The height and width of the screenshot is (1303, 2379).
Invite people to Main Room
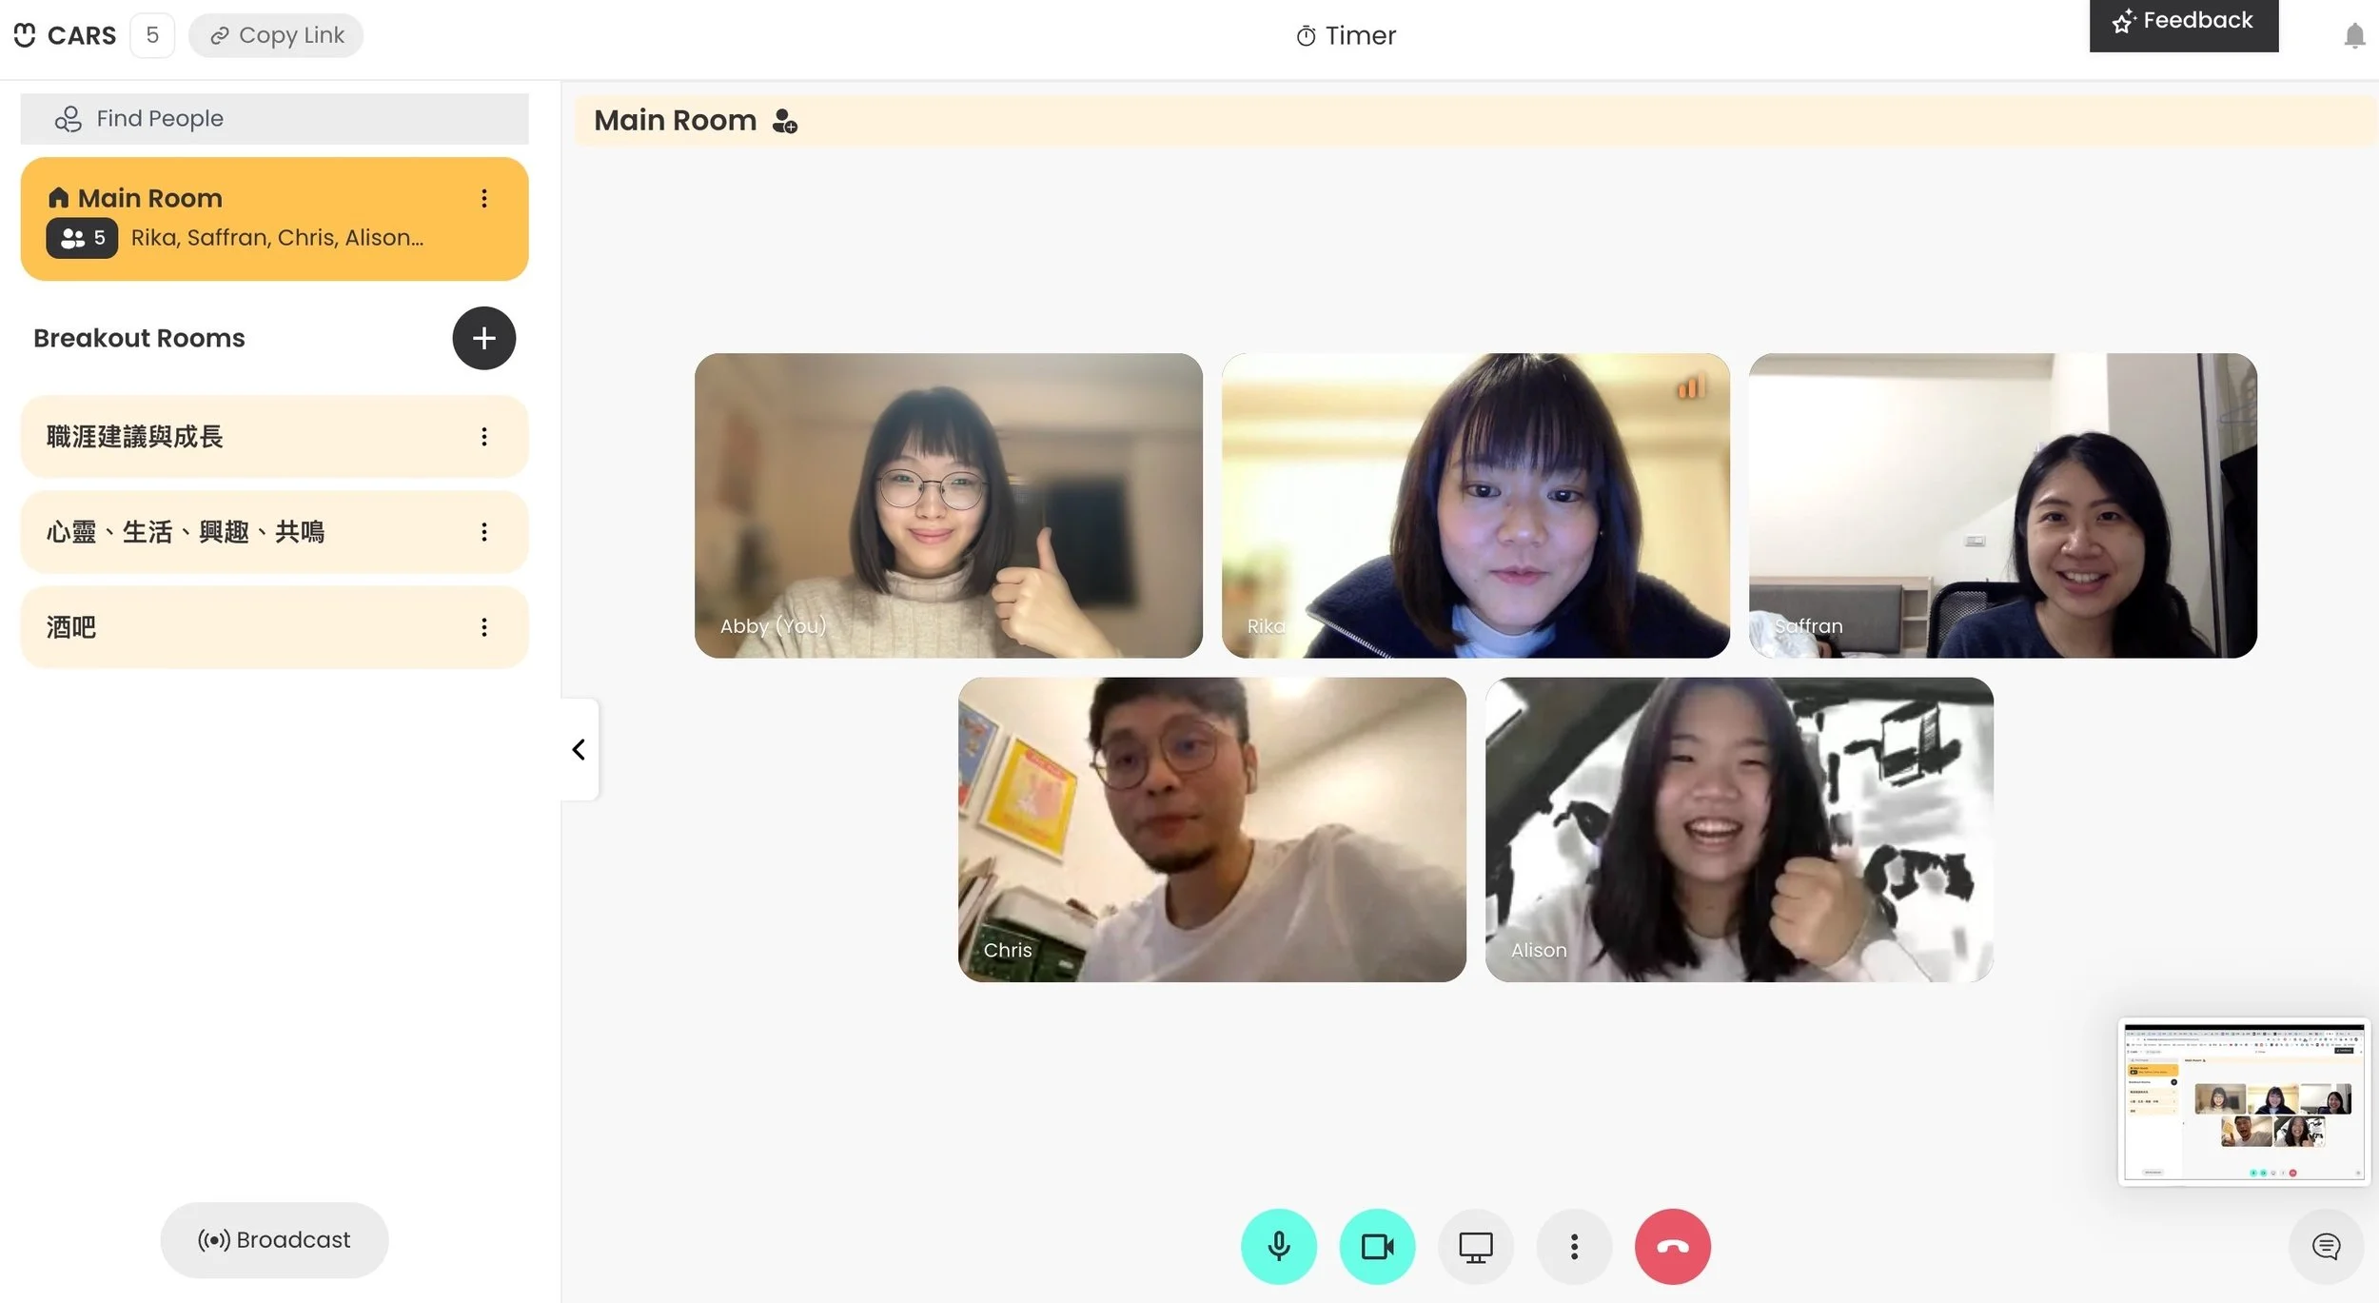pos(785,122)
